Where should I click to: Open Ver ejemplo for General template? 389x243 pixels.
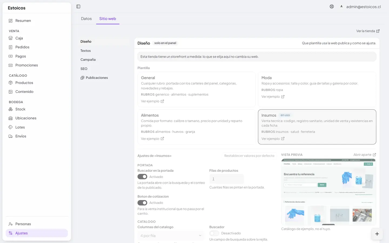[x=152, y=101]
